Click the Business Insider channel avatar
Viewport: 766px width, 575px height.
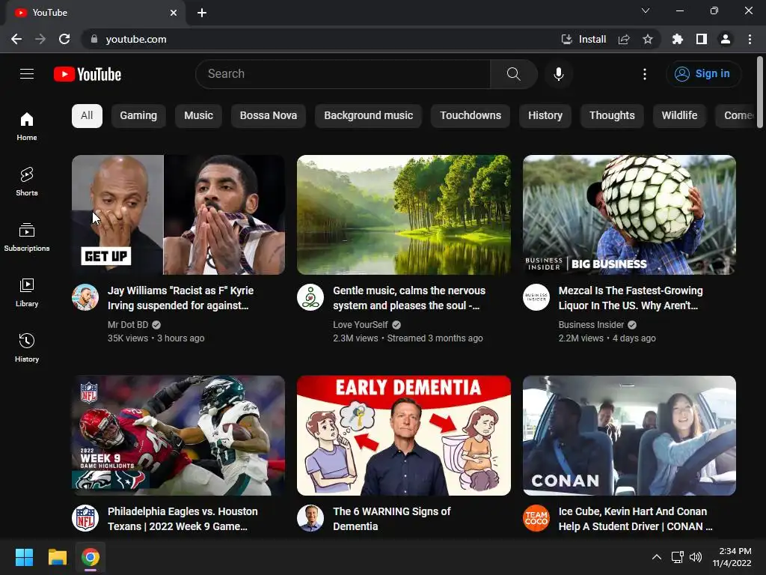pyautogui.click(x=536, y=297)
